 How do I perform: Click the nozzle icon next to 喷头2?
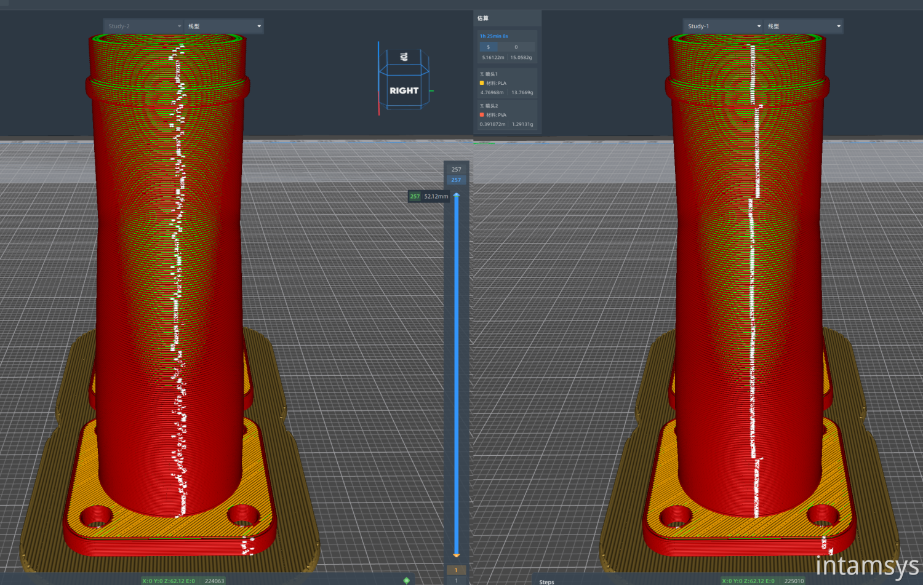(482, 106)
